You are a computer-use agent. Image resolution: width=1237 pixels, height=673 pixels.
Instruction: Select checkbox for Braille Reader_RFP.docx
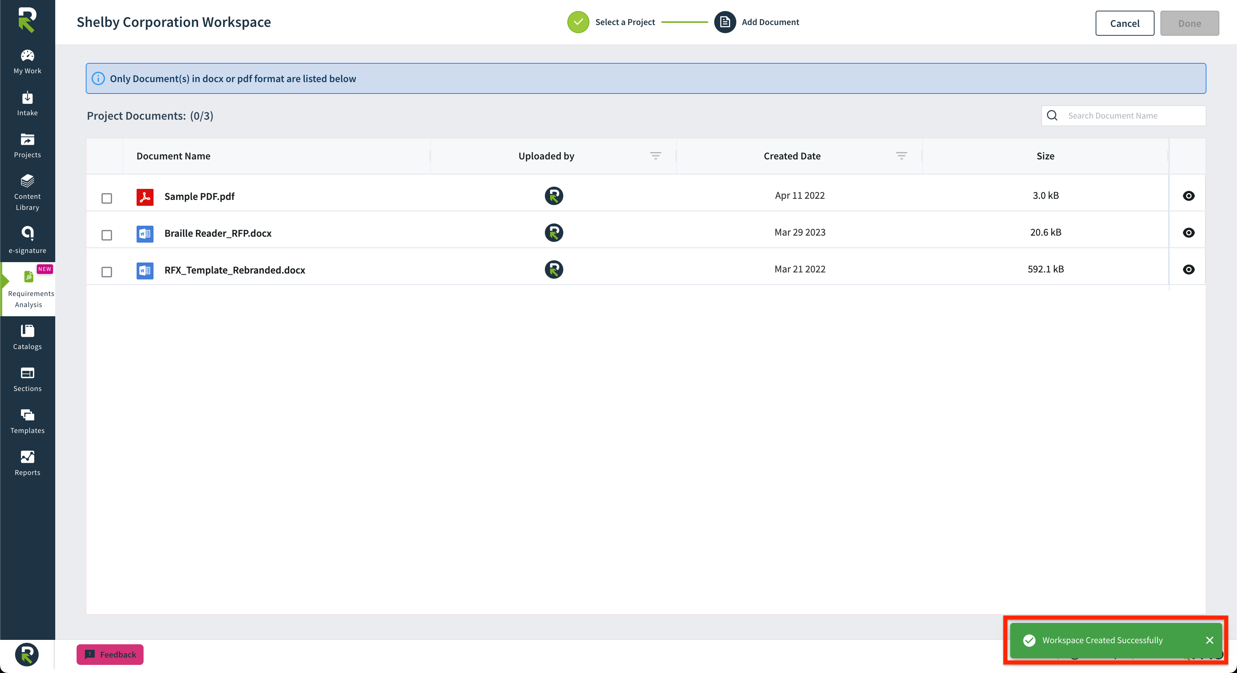[107, 235]
